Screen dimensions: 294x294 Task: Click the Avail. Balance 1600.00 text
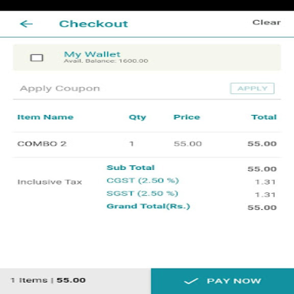click(106, 61)
